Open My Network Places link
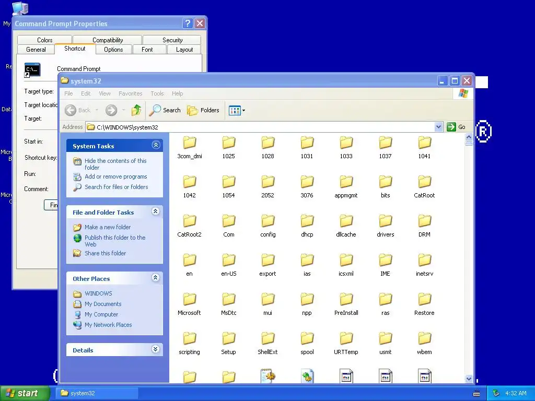The width and height of the screenshot is (535, 401). tap(108, 325)
